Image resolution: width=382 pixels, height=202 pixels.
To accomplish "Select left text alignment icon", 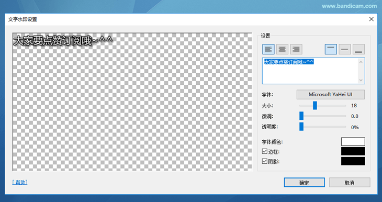I will 268,49.
